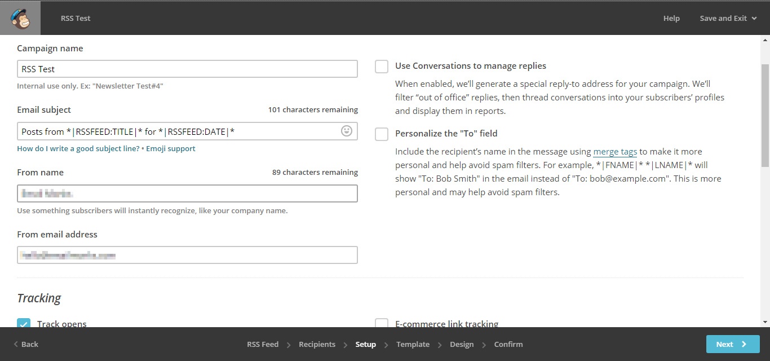Expand the Save and Exit dropdown
This screenshot has height=361, width=770.
coord(728,18)
